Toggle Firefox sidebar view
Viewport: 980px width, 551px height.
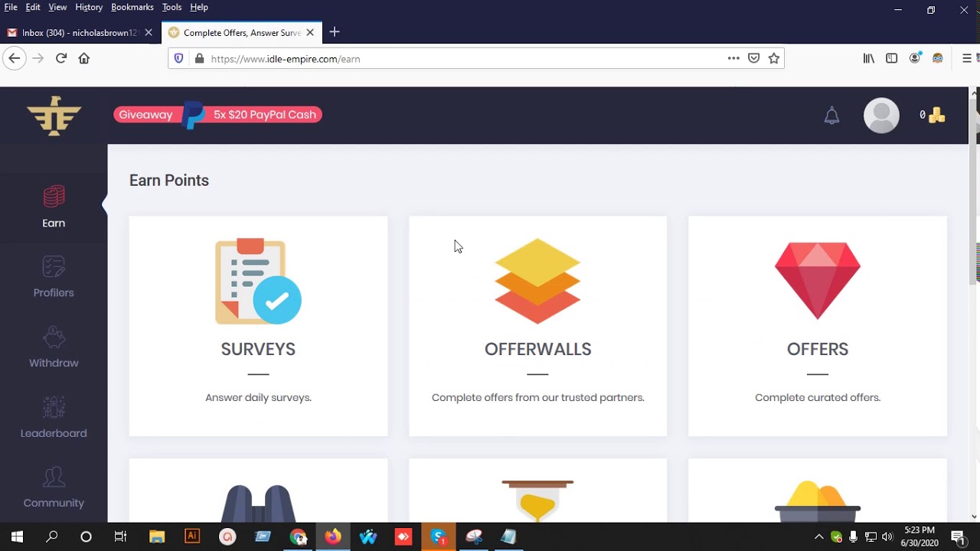892,58
